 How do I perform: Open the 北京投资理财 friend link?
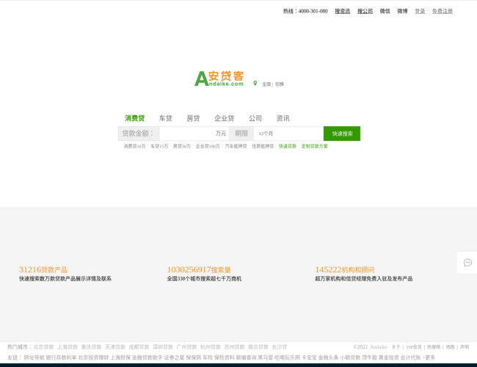pyautogui.click(x=93, y=357)
